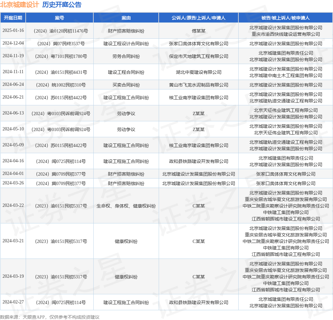Click 建设工程施工合同纠纷 in the 2024-02-27 row
This screenshot has width=333, height=320.
click(126, 302)
